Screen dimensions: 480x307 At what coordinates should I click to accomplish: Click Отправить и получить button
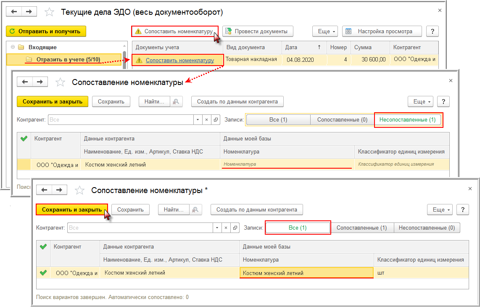tap(46, 31)
